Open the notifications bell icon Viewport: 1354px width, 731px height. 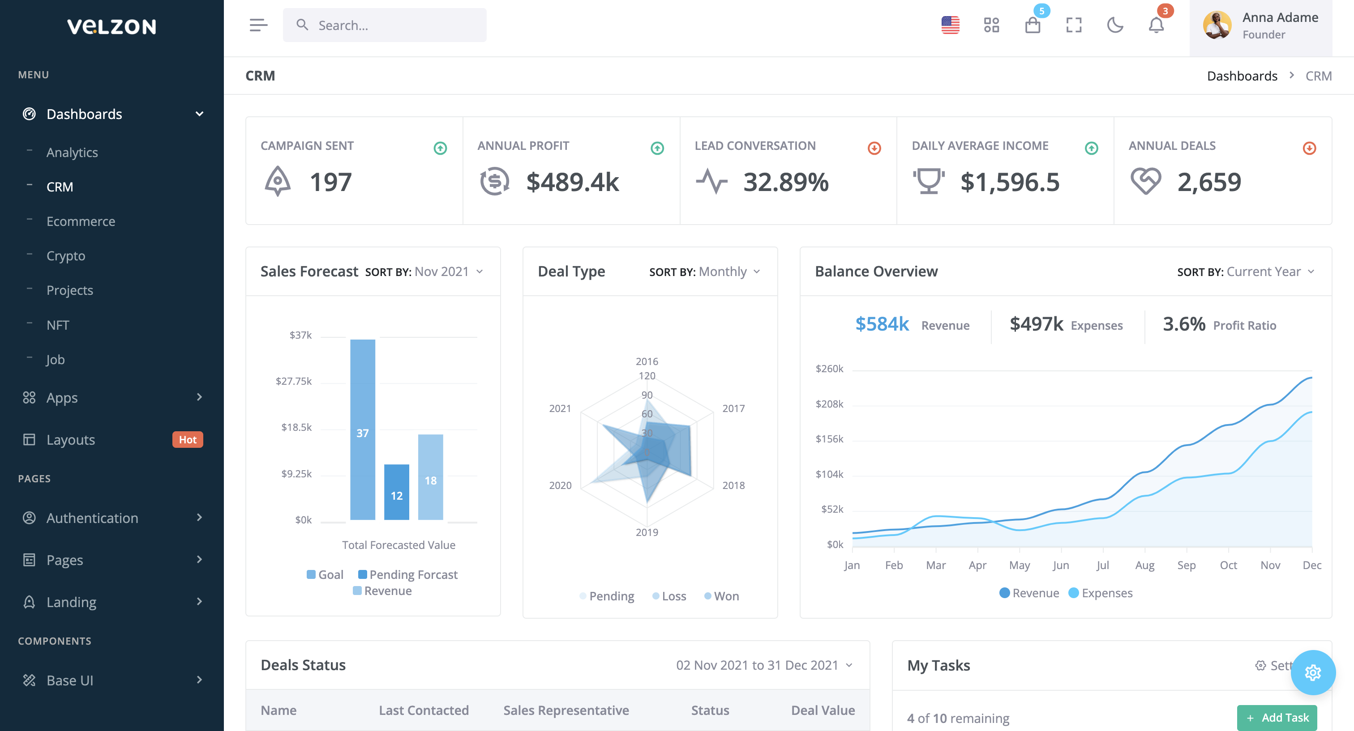(1156, 25)
